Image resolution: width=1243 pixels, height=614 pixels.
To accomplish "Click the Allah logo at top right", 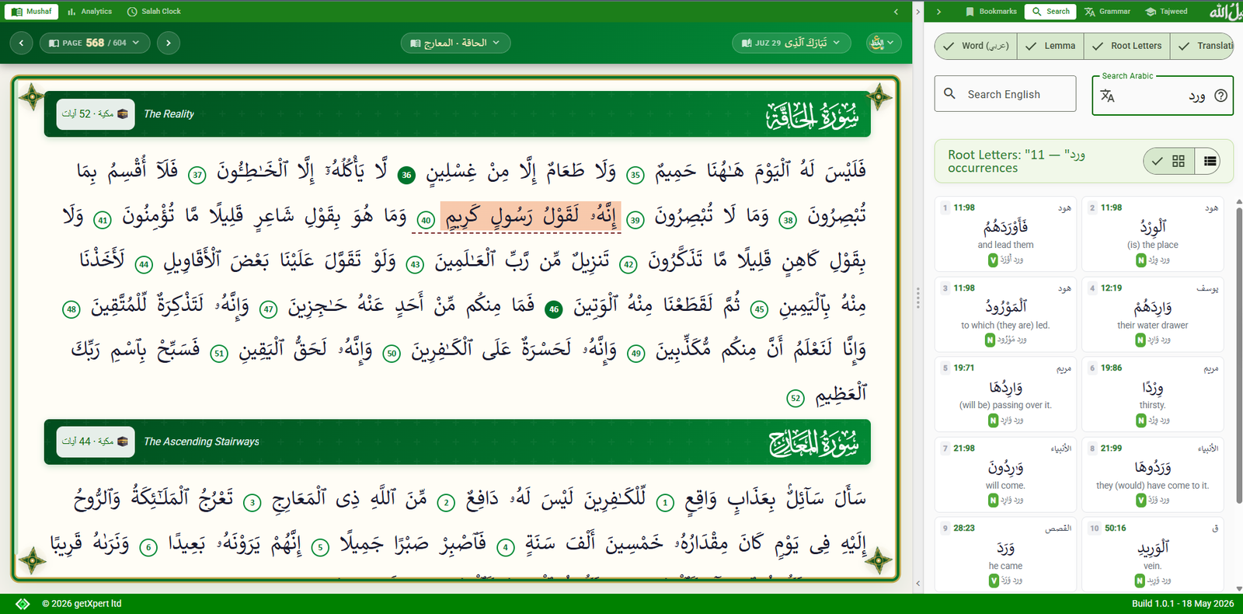I will [1225, 11].
